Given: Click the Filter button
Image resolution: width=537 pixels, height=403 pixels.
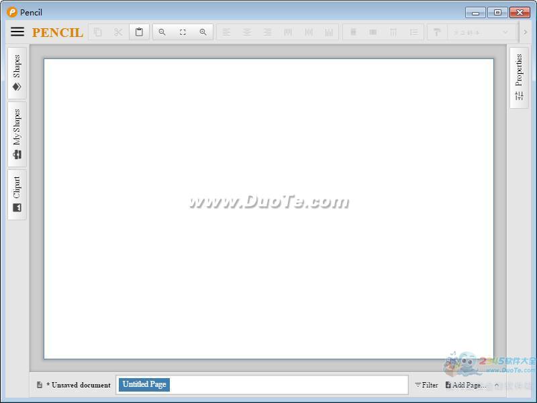Looking at the screenshot, I should [x=426, y=385].
